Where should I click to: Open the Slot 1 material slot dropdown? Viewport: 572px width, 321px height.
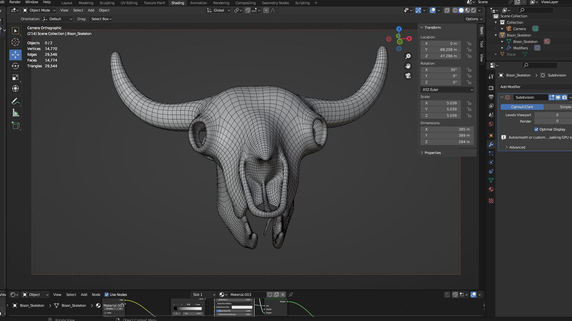tap(204, 295)
